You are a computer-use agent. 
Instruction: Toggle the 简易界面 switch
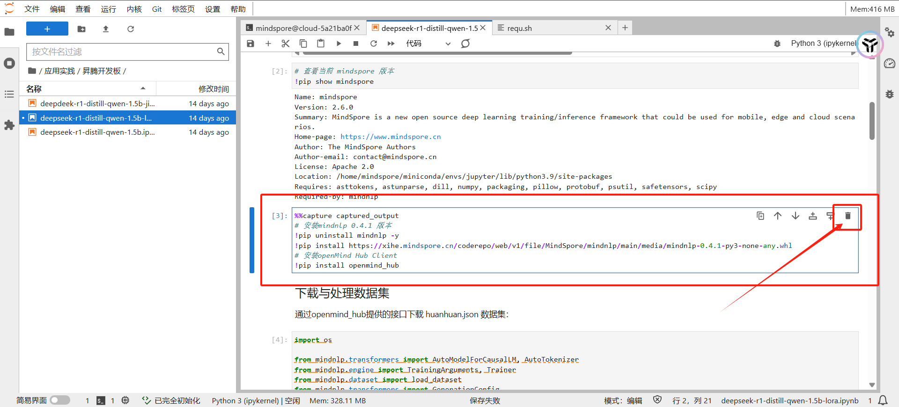tap(60, 400)
